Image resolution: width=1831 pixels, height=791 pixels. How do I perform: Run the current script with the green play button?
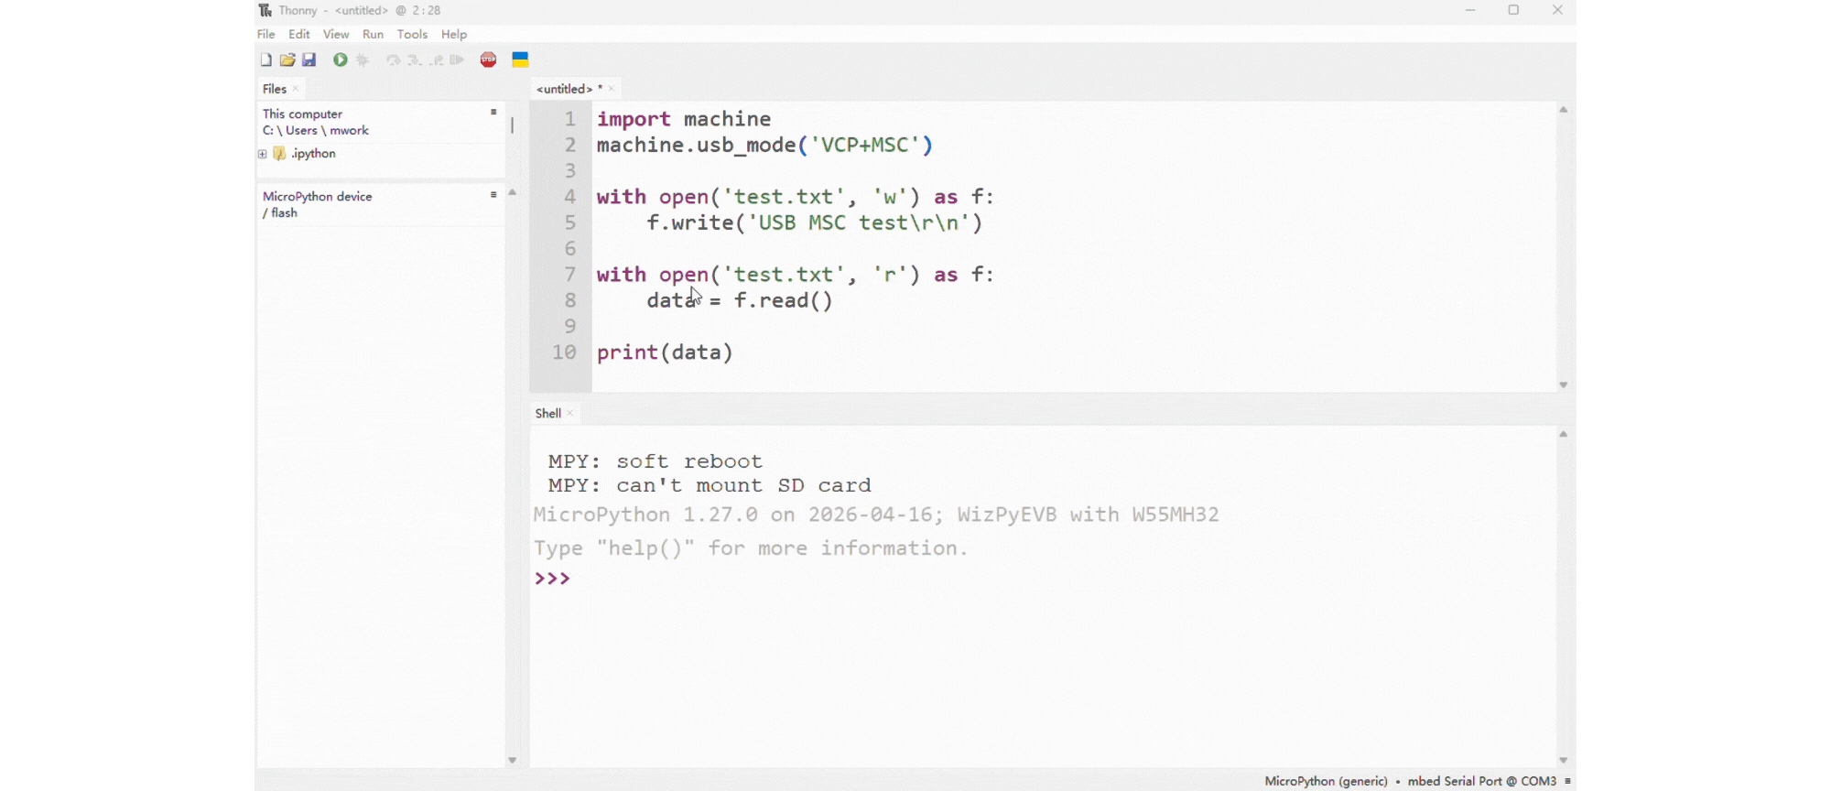(x=341, y=60)
